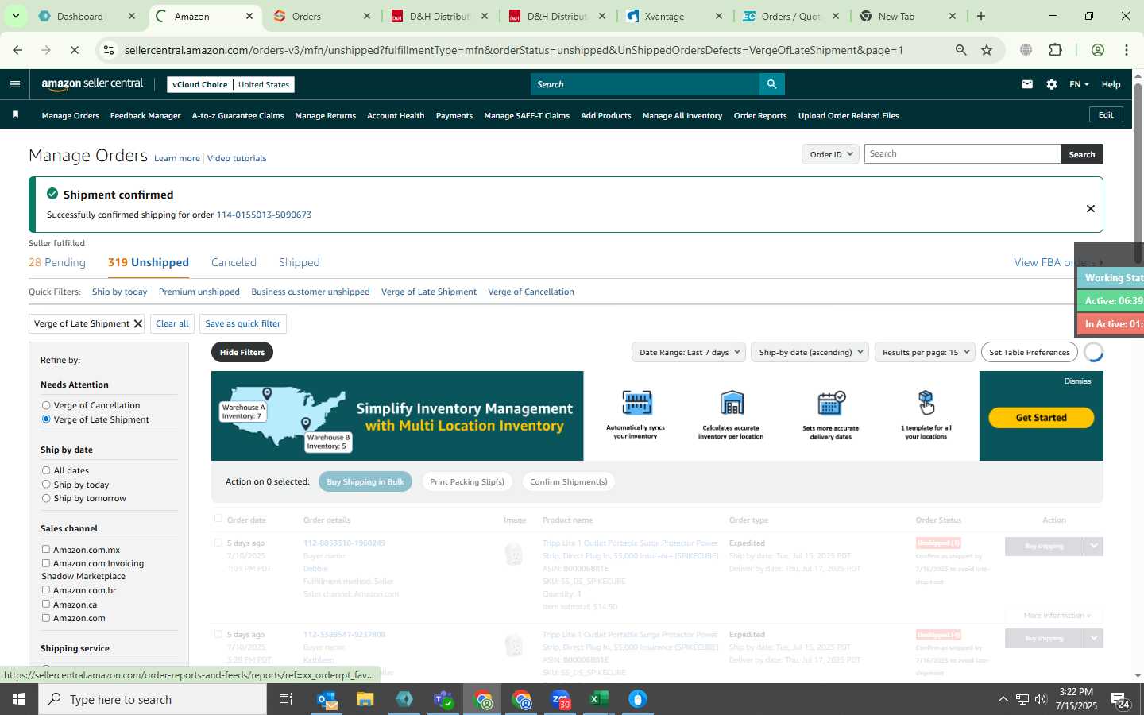
Task: Check the Amazon.com.br sales channel
Action: [46, 590]
